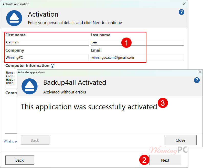The image size is (203, 168).
Task: Click Next in the Activation window
Action: tap(165, 160)
